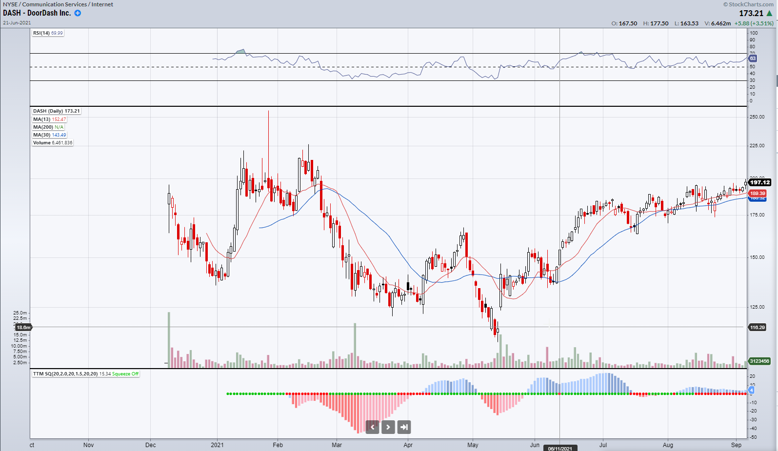Click the L: 163.53 low value
Screen dimensions: 778x451
tap(686, 23)
